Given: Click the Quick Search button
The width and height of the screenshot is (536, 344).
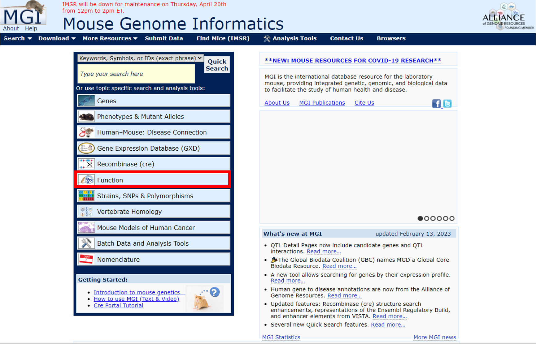Looking at the screenshot, I should (x=217, y=65).
